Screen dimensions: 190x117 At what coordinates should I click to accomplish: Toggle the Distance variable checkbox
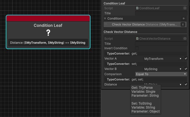[x=186, y=85]
